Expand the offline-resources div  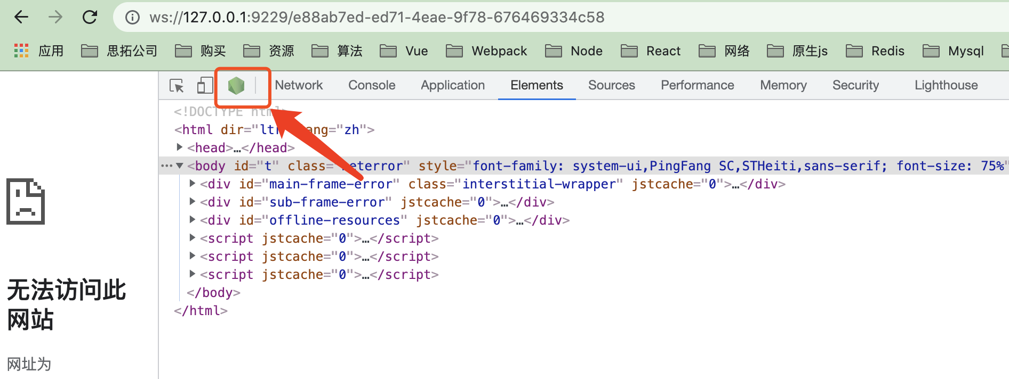(x=193, y=219)
